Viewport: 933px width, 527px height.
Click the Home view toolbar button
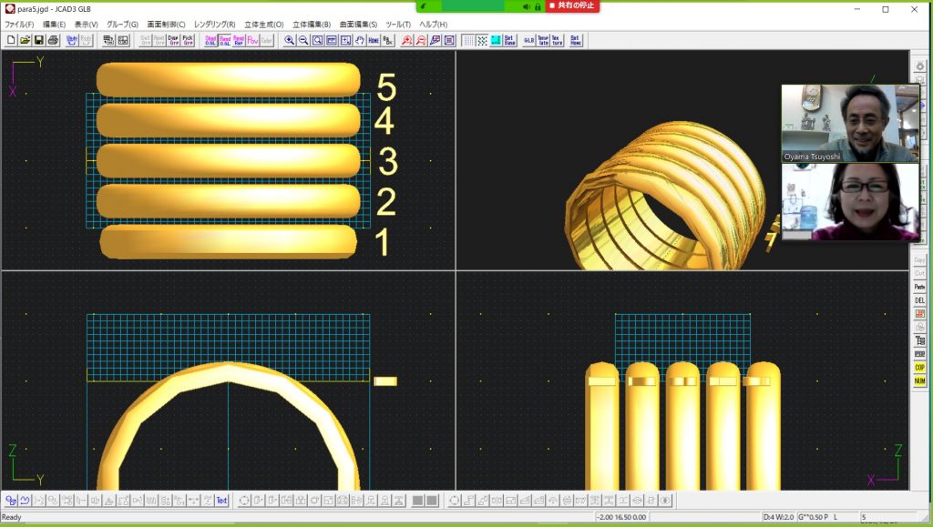374,40
